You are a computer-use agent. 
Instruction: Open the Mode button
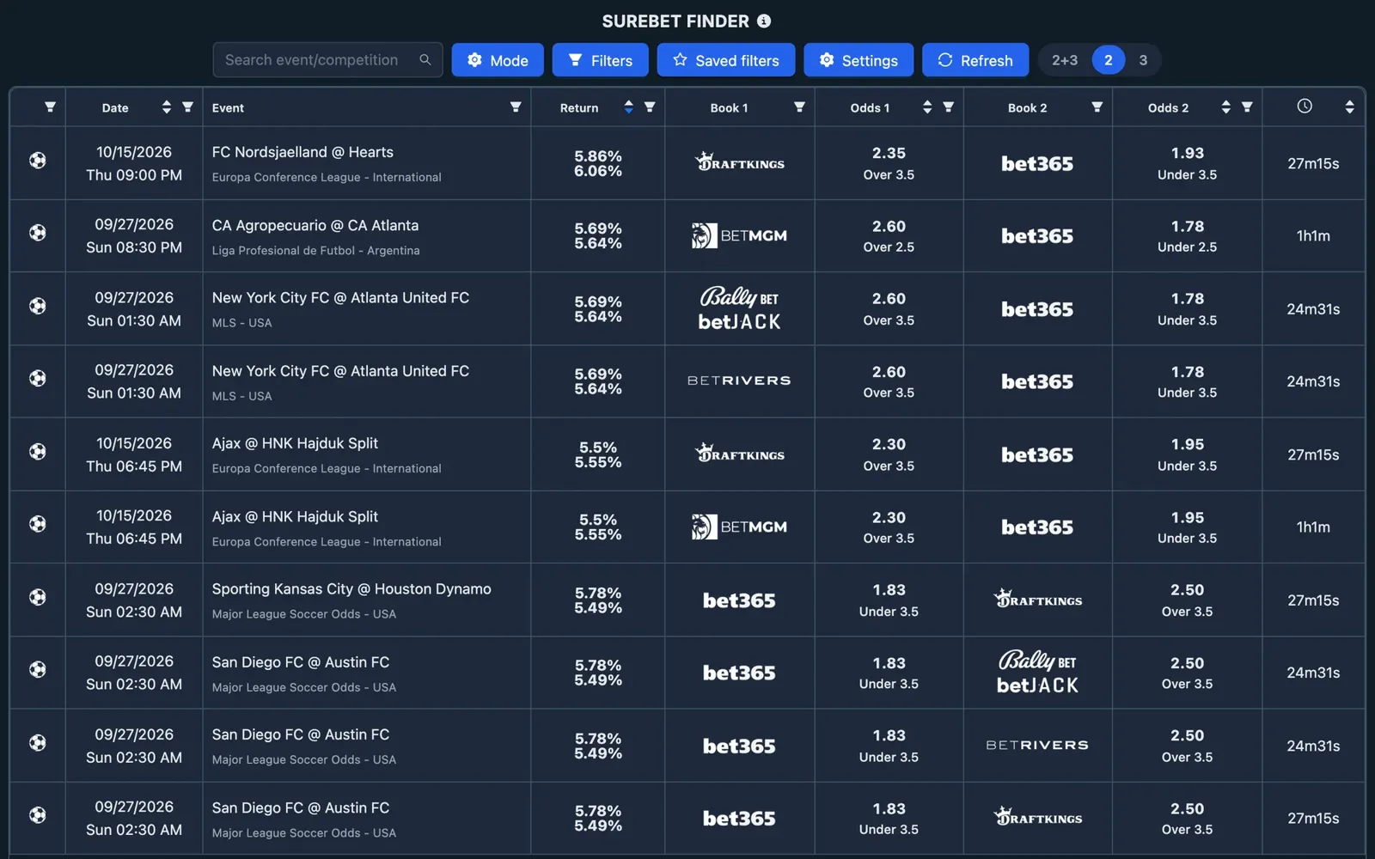tap(498, 60)
